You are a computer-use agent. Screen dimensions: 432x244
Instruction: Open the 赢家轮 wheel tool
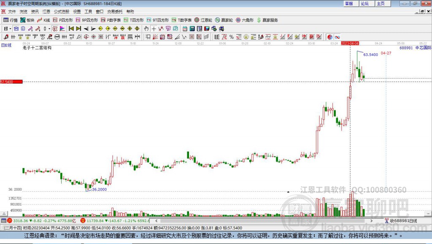point(224,20)
